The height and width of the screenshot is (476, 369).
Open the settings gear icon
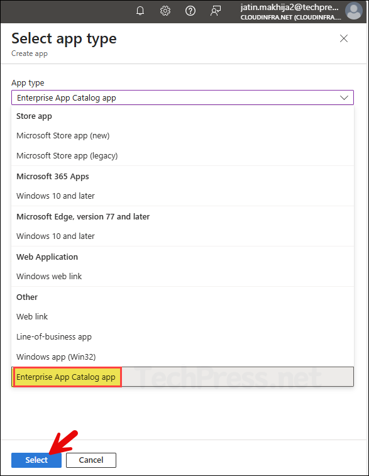point(165,11)
